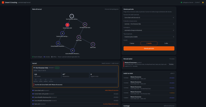Screen dimensions: 206x107
Task: Click 'in arrivo: Mezzo di soccorso' on incrocio-6 row
Action: pyautogui.click(x=111, y=104)
